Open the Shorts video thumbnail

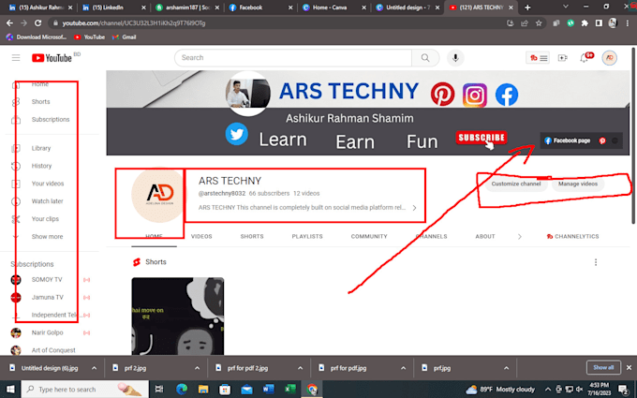click(x=178, y=317)
